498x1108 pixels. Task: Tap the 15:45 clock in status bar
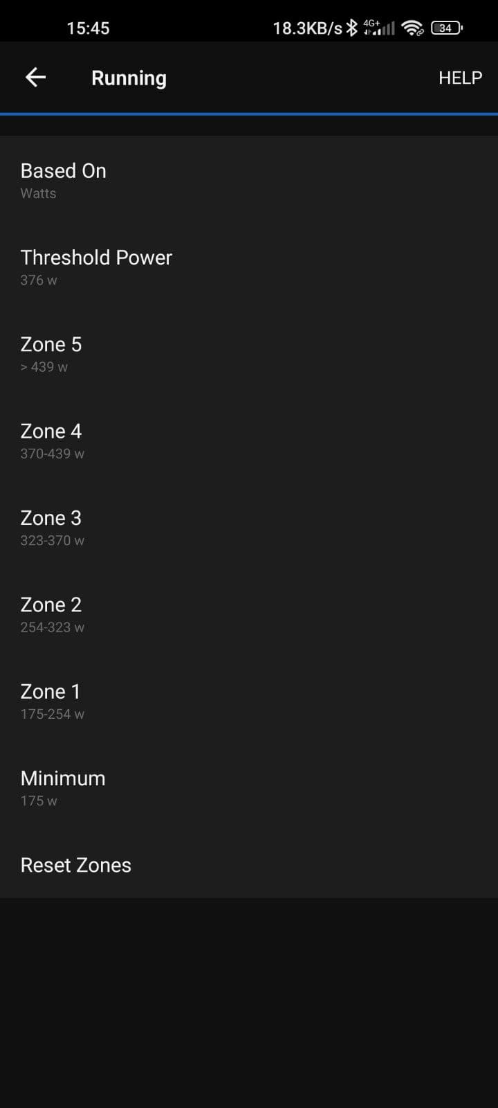point(88,28)
